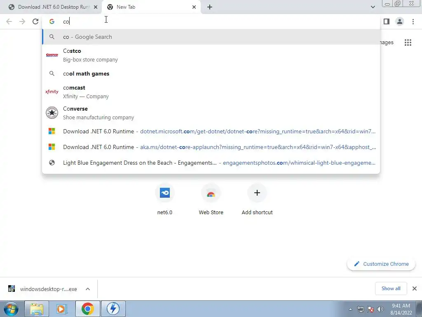Click the Converse star logo icon
This screenshot has height=317, width=422.
[52, 113]
